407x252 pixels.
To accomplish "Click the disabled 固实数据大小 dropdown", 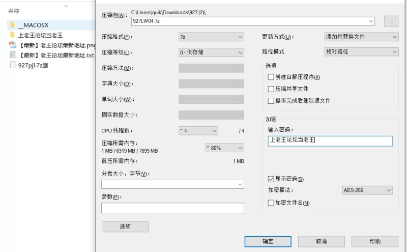I will [x=211, y=115].
